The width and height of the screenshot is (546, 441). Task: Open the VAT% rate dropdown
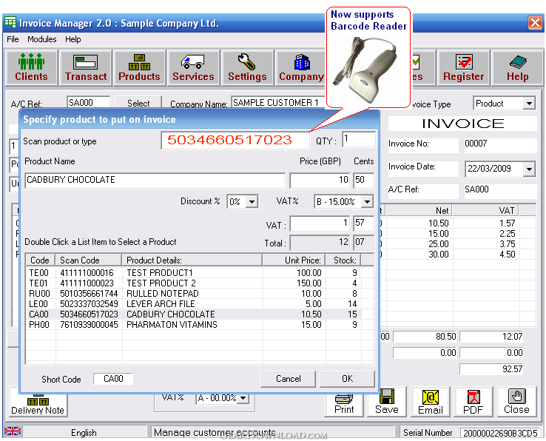(368, 202)
